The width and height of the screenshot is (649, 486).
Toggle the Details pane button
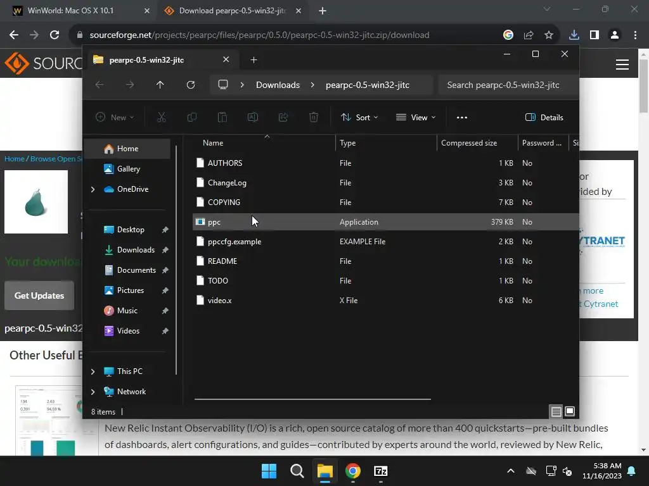pyautogui.click(x=544, y=117)
